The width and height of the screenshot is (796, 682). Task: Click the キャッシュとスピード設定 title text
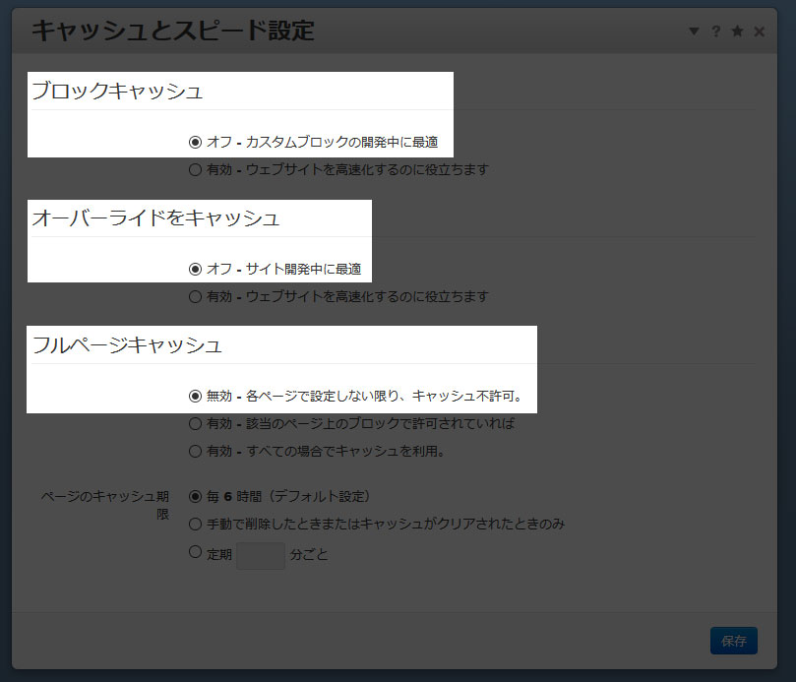[x=172, y=31]
